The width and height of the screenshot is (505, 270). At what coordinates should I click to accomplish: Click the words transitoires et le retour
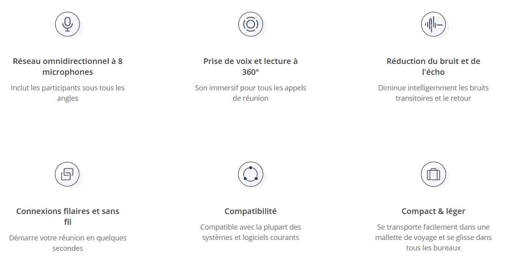(x=433, y=98)
